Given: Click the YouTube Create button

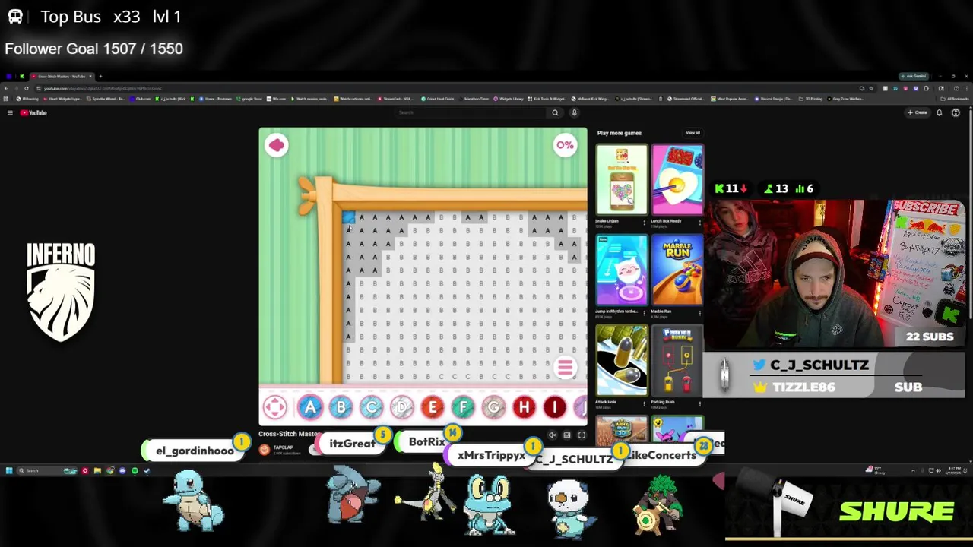Looking at the screenshot, I should 918,113.
